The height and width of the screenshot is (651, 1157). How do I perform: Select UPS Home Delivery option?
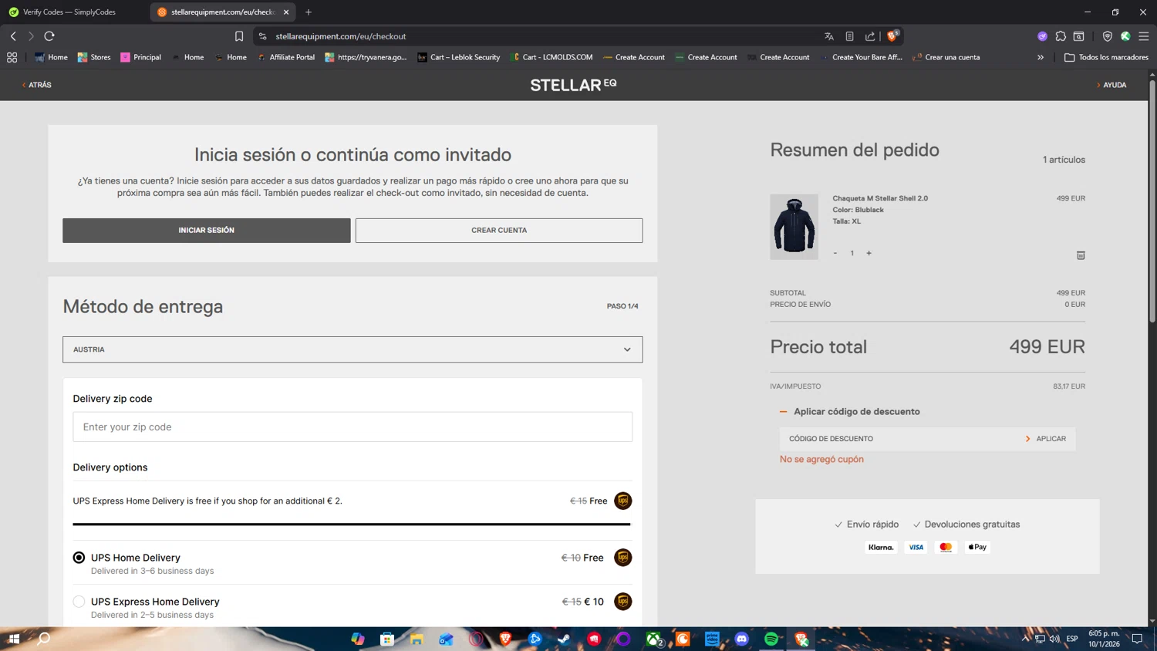click(79, 558)
